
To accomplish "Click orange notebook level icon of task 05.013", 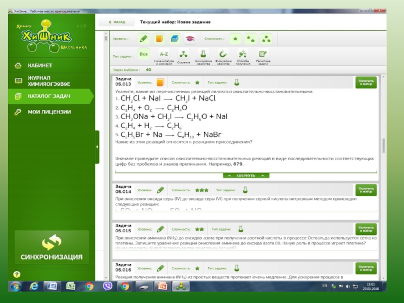I will 160,82.
